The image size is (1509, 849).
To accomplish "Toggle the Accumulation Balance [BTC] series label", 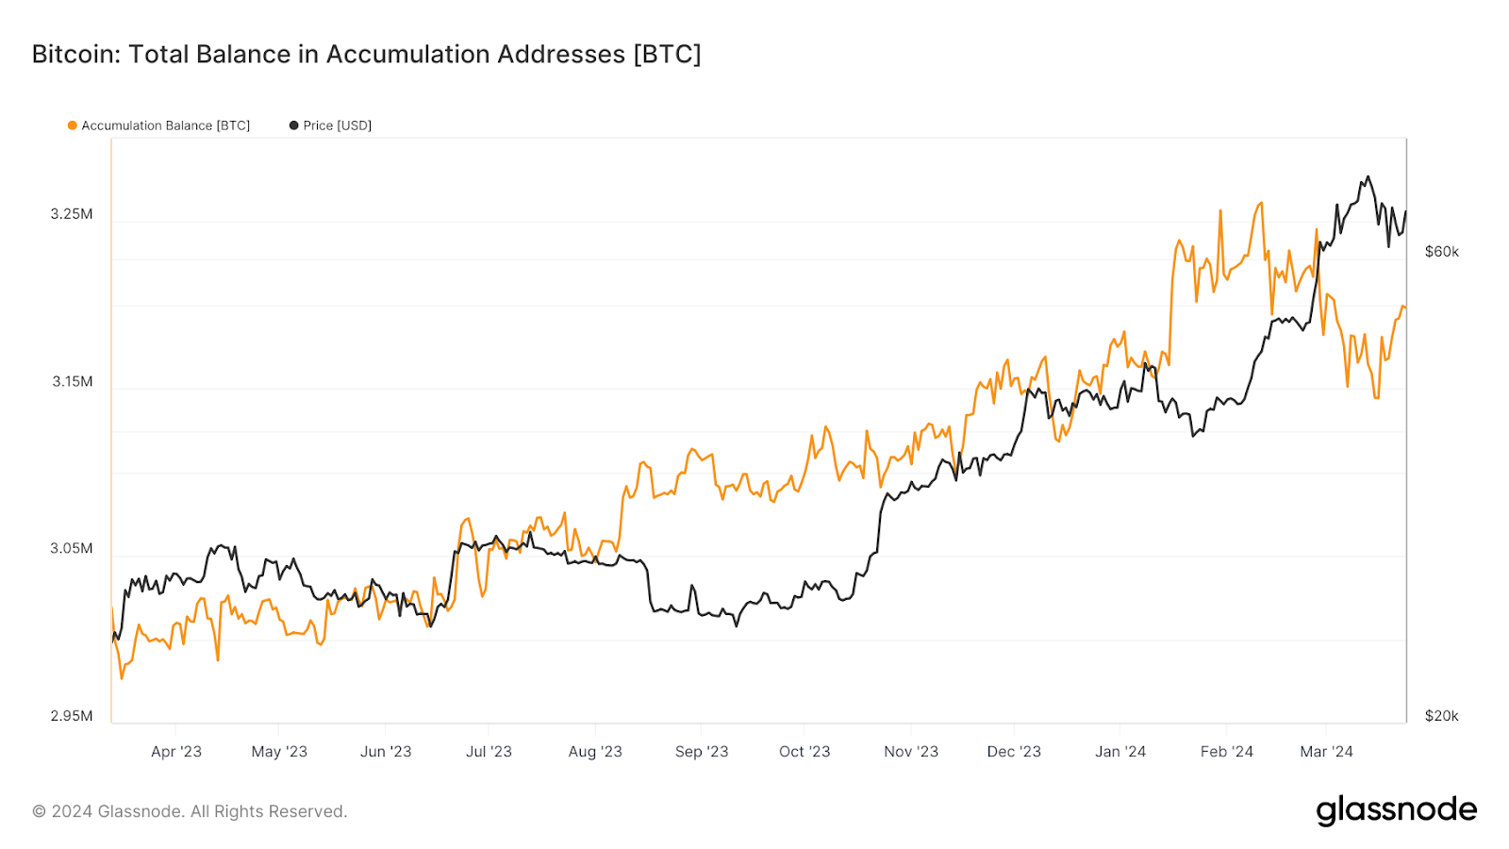I will [x=166, y=125].
